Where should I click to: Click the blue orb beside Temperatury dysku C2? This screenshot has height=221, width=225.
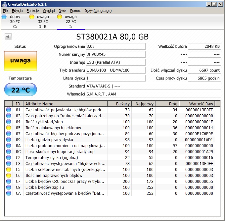pyautogui.click(x=9, y=157)
